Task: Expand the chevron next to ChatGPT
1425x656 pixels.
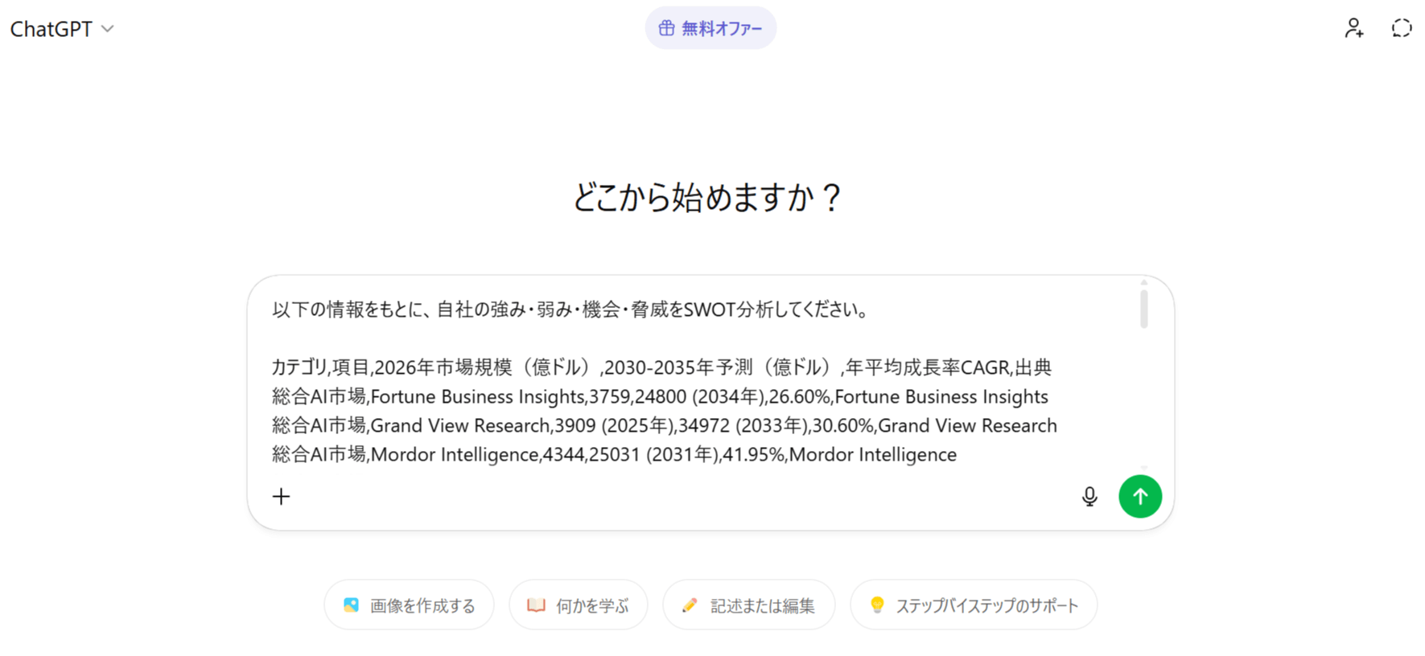Action: pyautogui.click(x=108, y=29)
